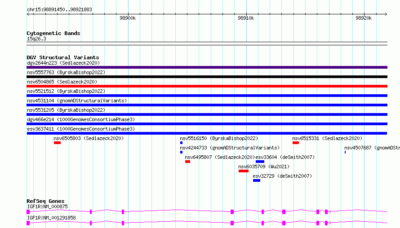Open dgv466e214 (1000GenomesConsortiumPhase3) label

tap(81, 119)
